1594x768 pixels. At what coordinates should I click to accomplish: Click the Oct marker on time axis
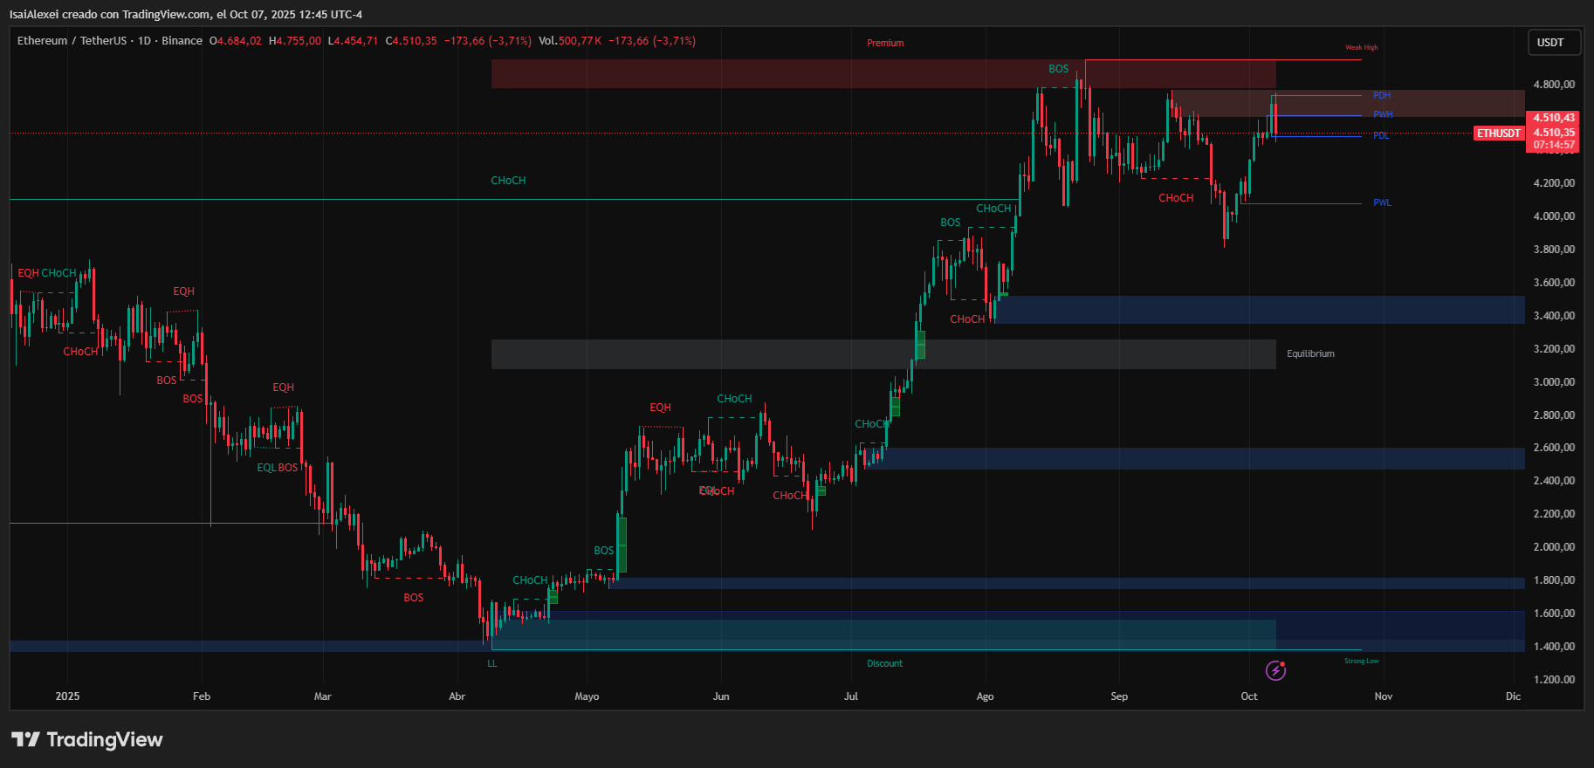(x=1249, y=696)
